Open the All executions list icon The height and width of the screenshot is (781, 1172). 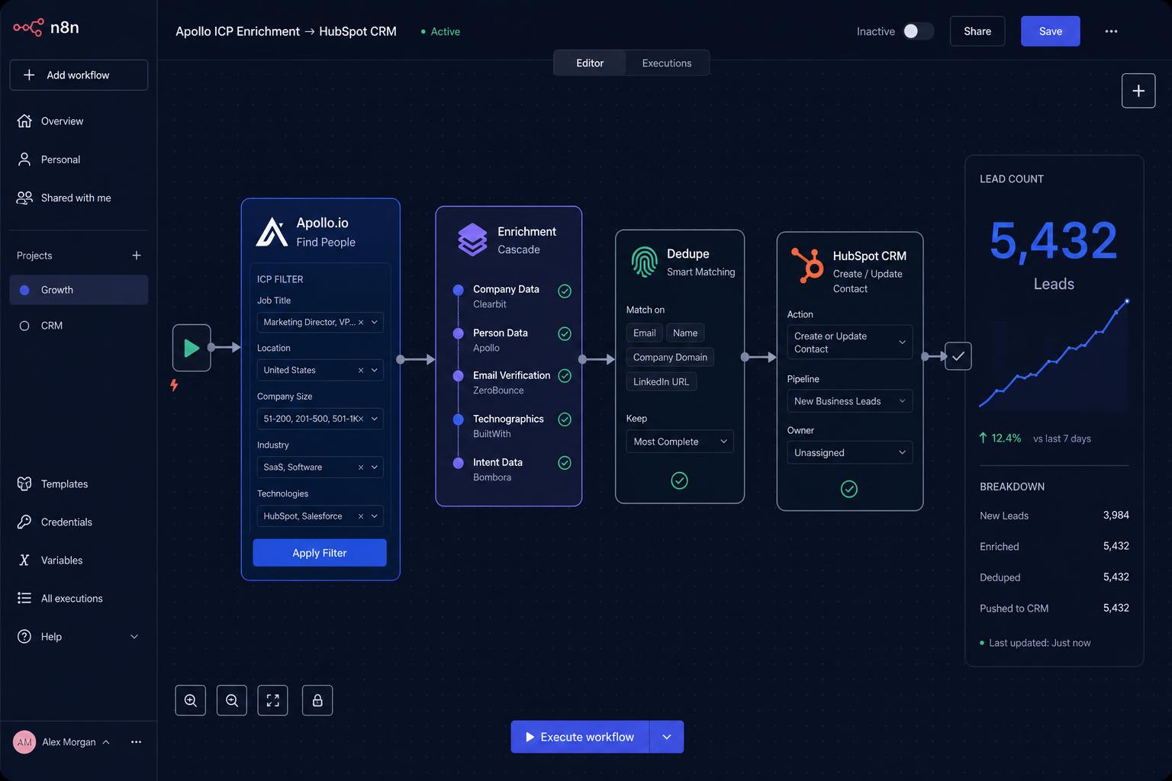tap(24, 598)
